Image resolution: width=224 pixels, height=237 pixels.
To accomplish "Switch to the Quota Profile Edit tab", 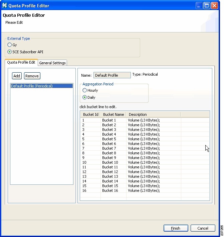I will (21, 62).
